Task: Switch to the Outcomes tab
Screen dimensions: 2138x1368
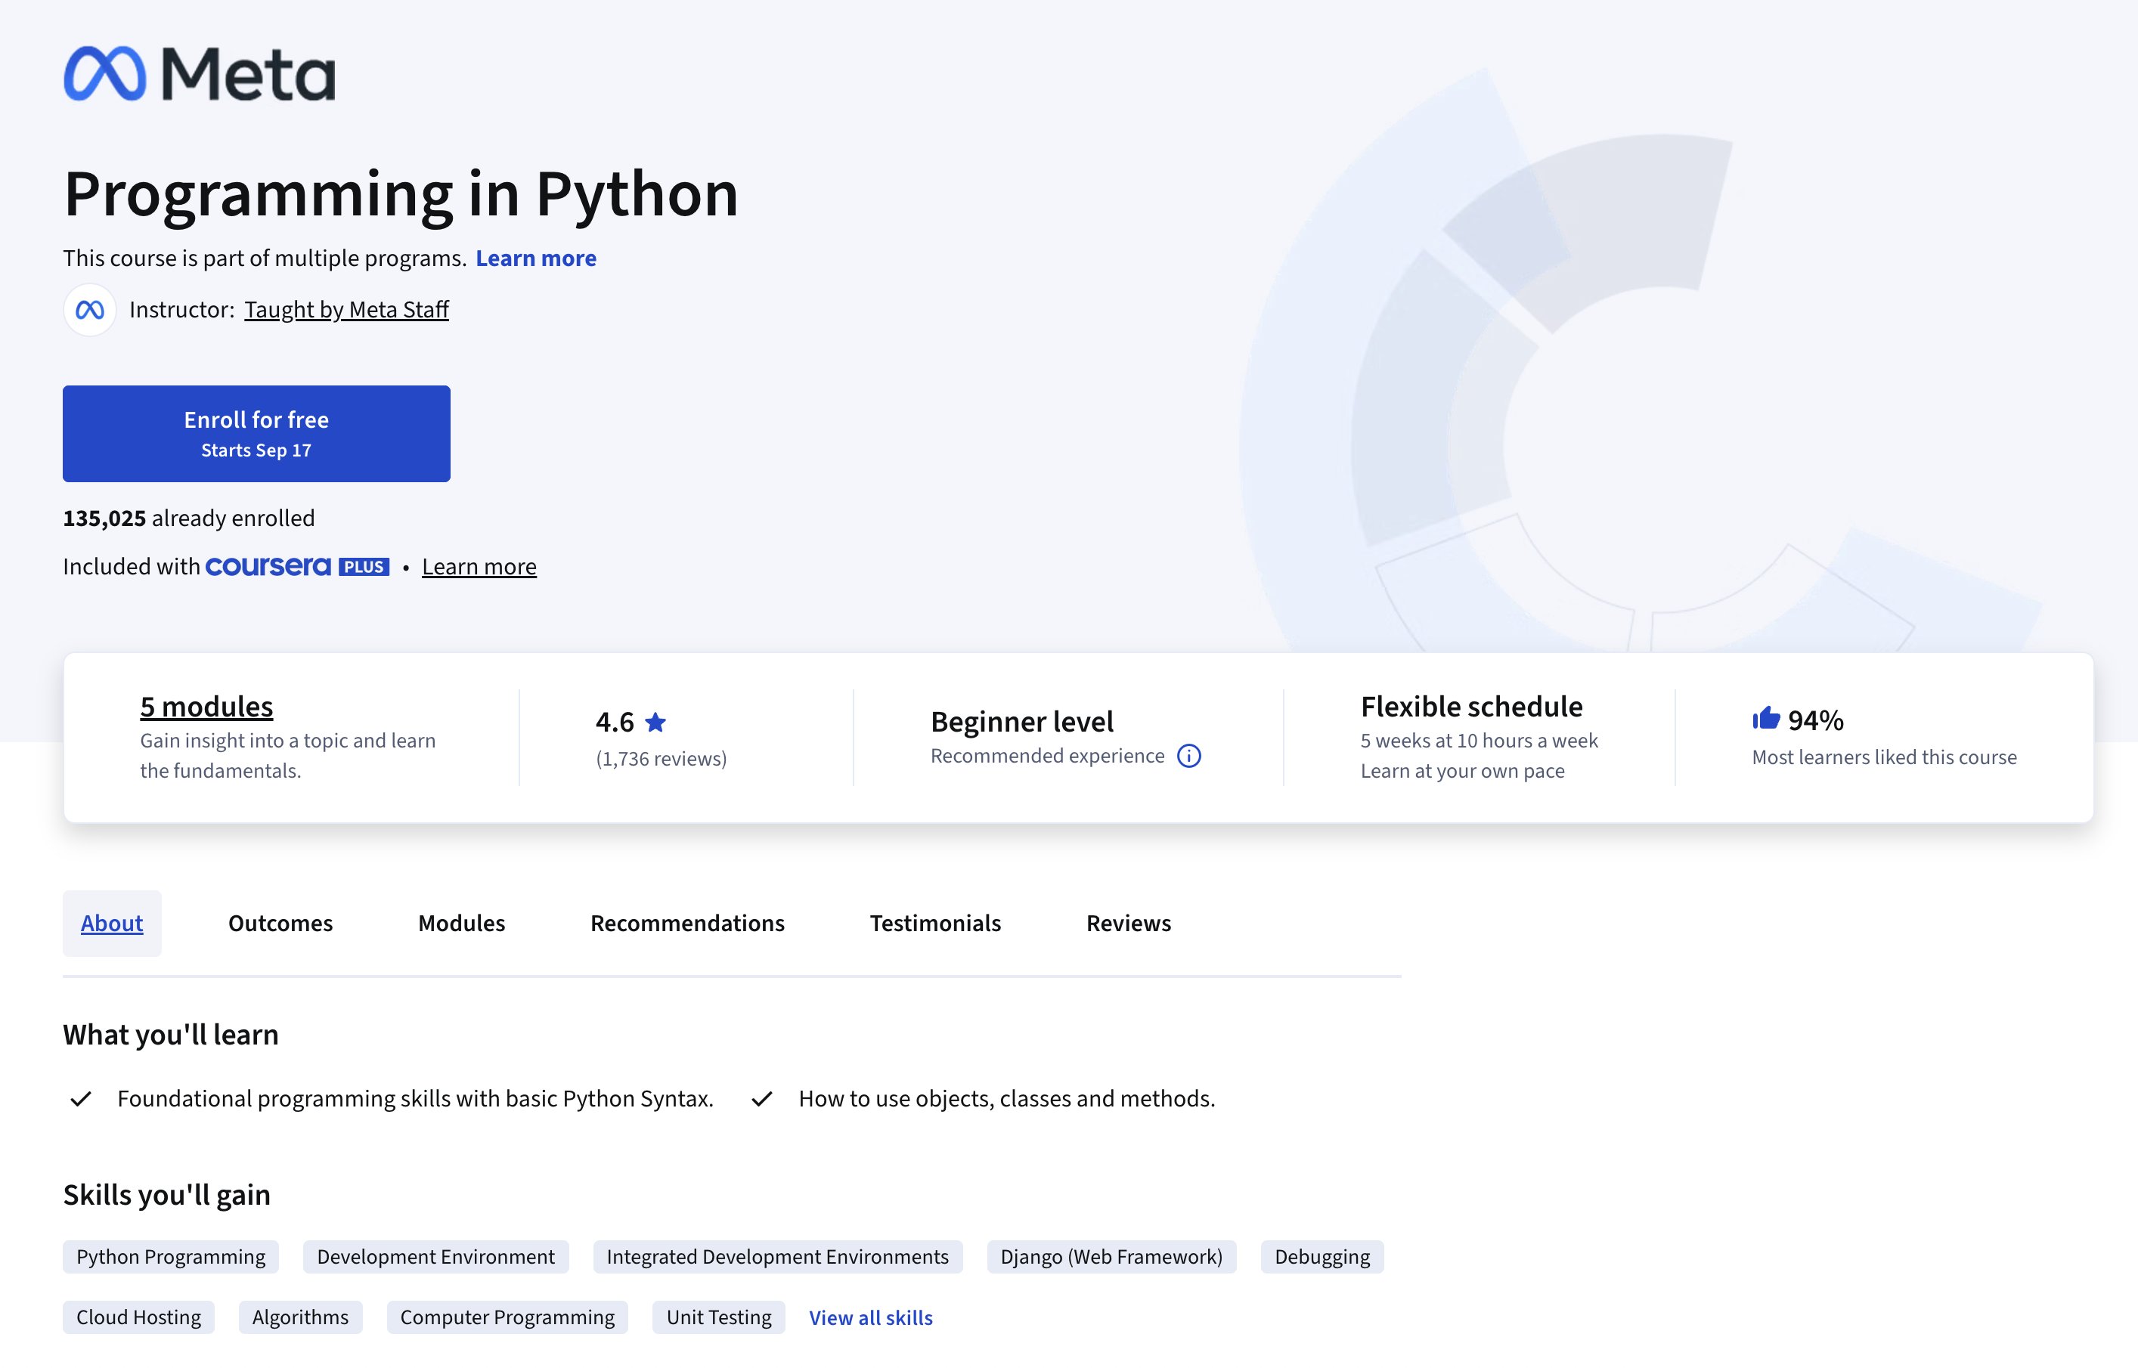Action: pyautogui.click(x=280, y=923)
